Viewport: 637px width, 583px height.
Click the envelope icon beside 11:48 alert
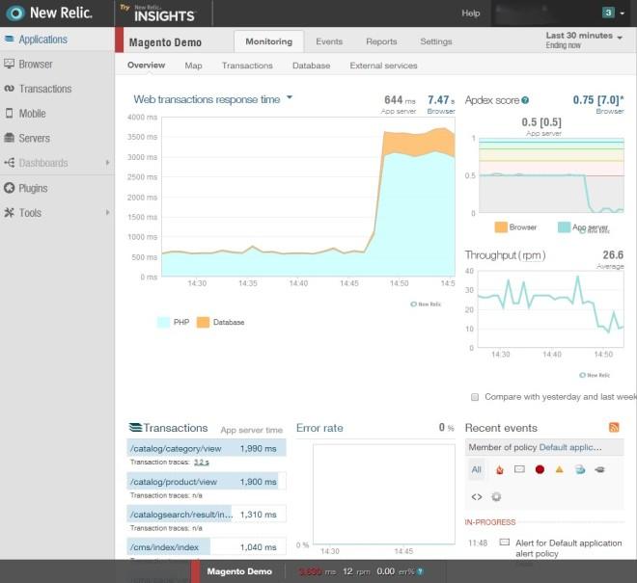(x=504, y=542)
